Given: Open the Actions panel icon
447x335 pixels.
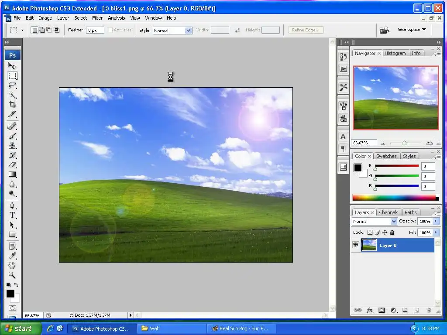Looking at the screenshot, I should [343, 68].
